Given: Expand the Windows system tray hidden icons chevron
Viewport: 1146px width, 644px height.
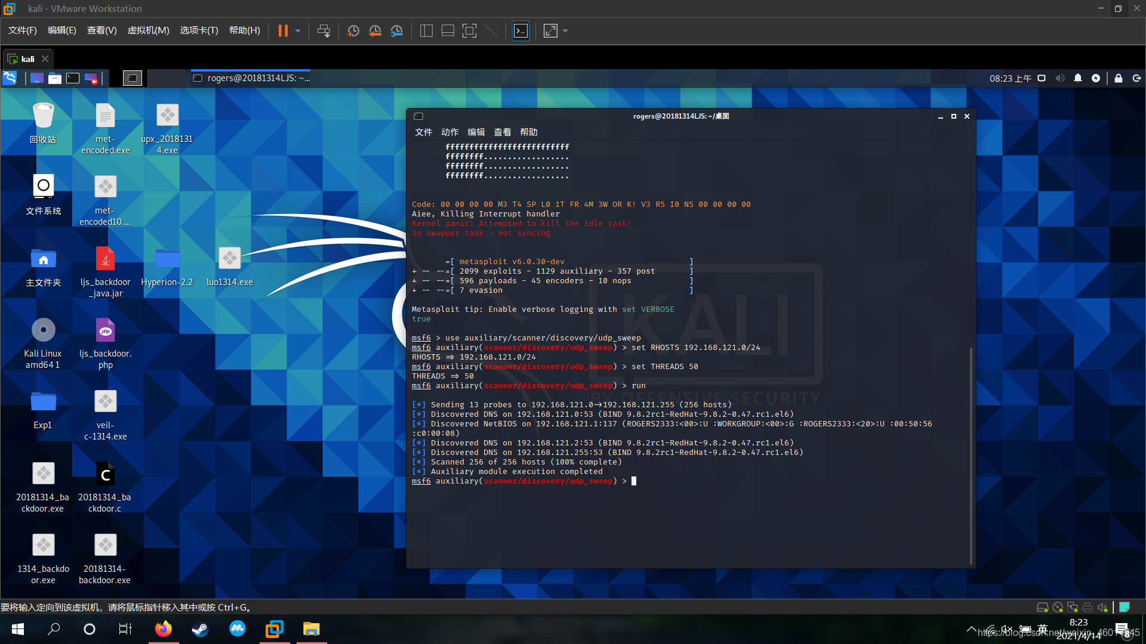Looking at the screenshot, I should point(971,629).
